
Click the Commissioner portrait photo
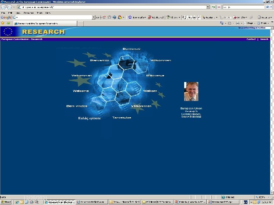coord(191,91)
